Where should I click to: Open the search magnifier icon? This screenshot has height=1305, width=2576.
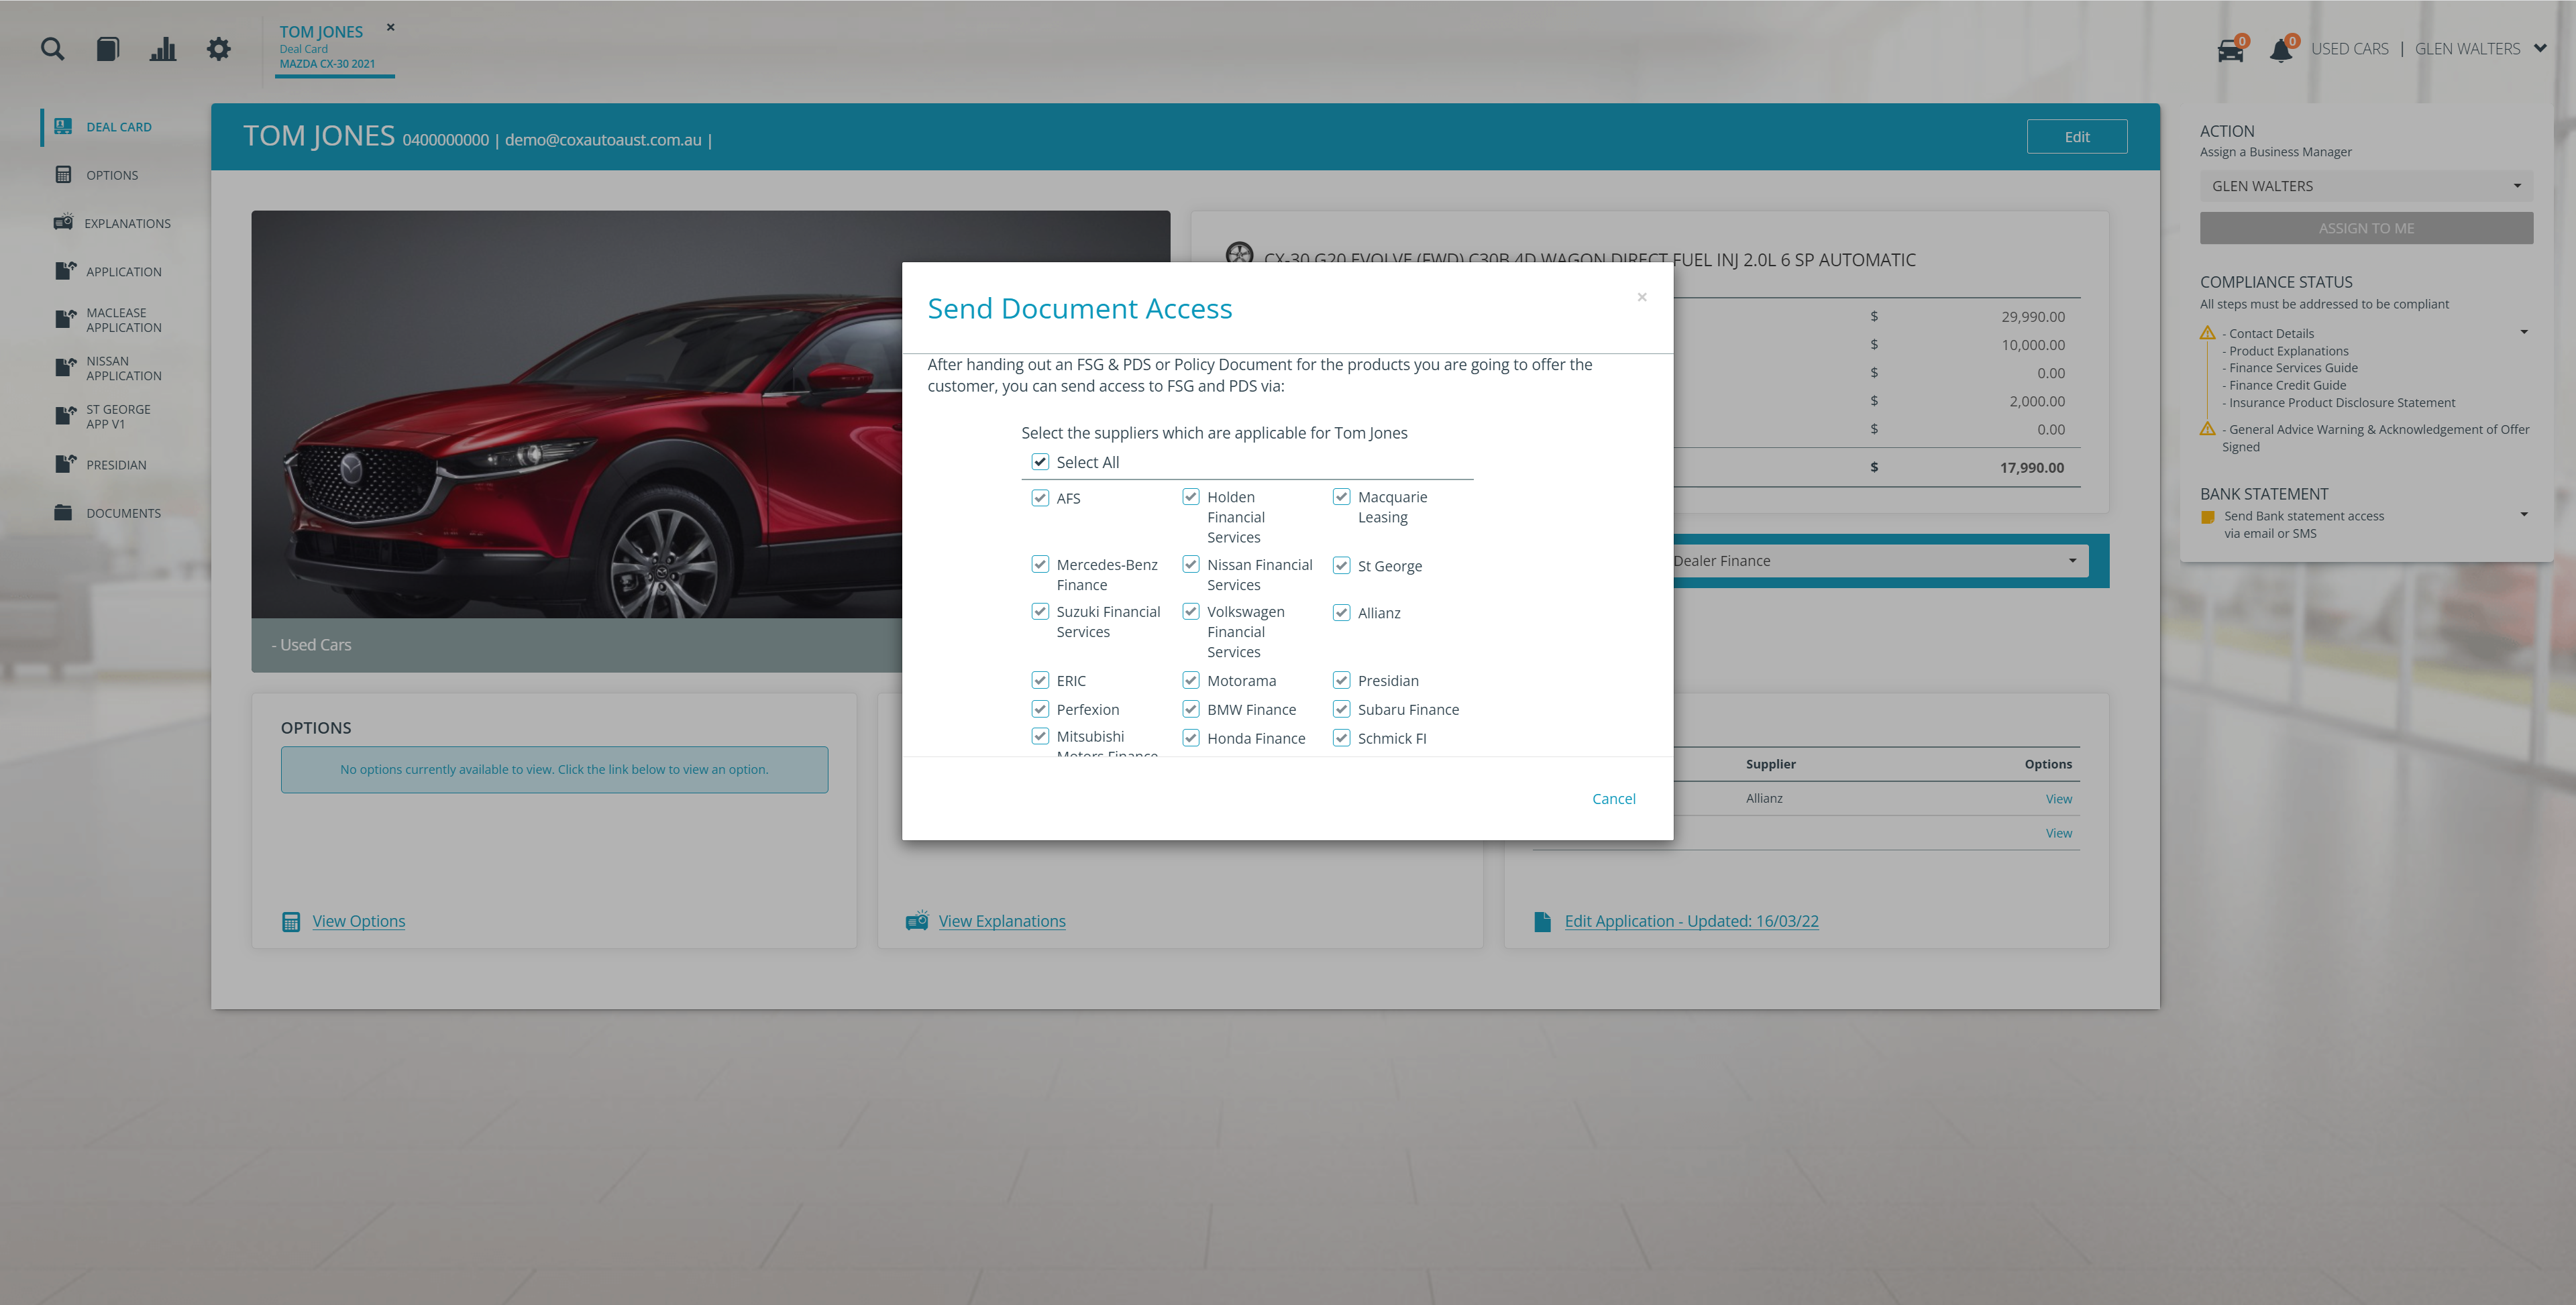pos(53,48)
